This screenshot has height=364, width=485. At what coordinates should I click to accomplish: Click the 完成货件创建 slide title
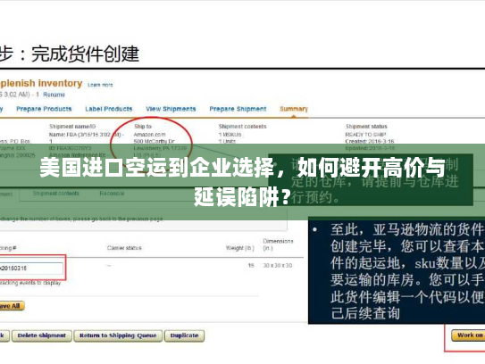coord(85,54)
